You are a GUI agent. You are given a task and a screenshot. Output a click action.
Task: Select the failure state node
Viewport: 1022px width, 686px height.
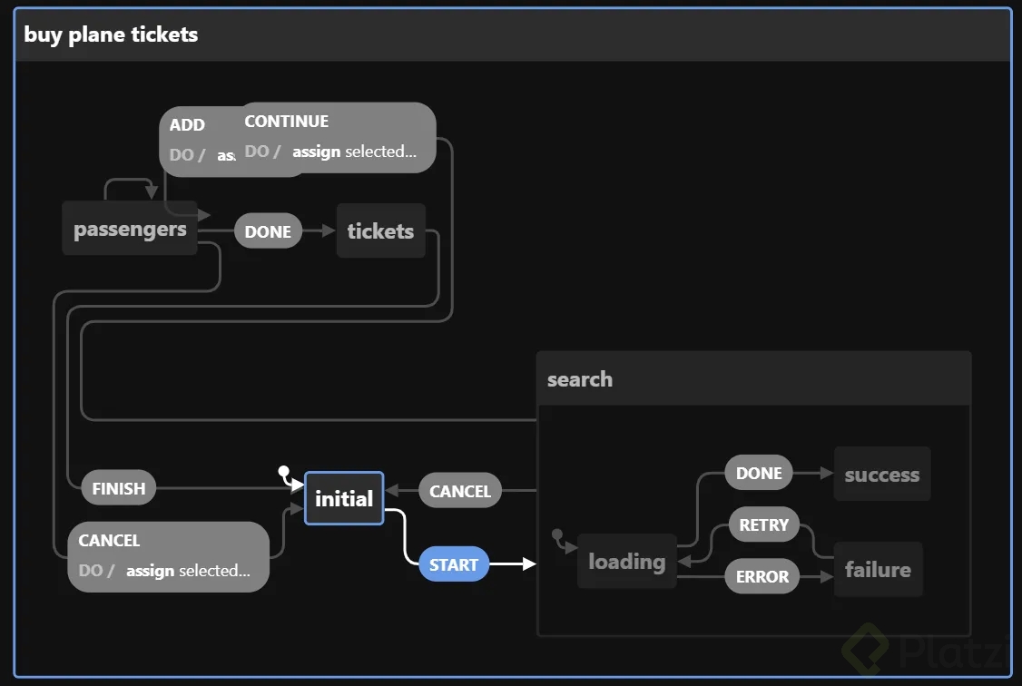[878, 570]
